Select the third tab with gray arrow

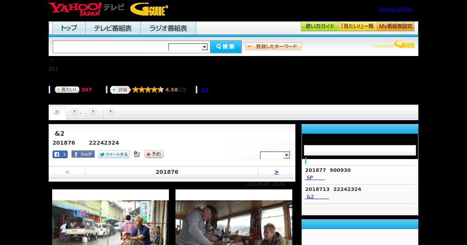coord(93,112)
